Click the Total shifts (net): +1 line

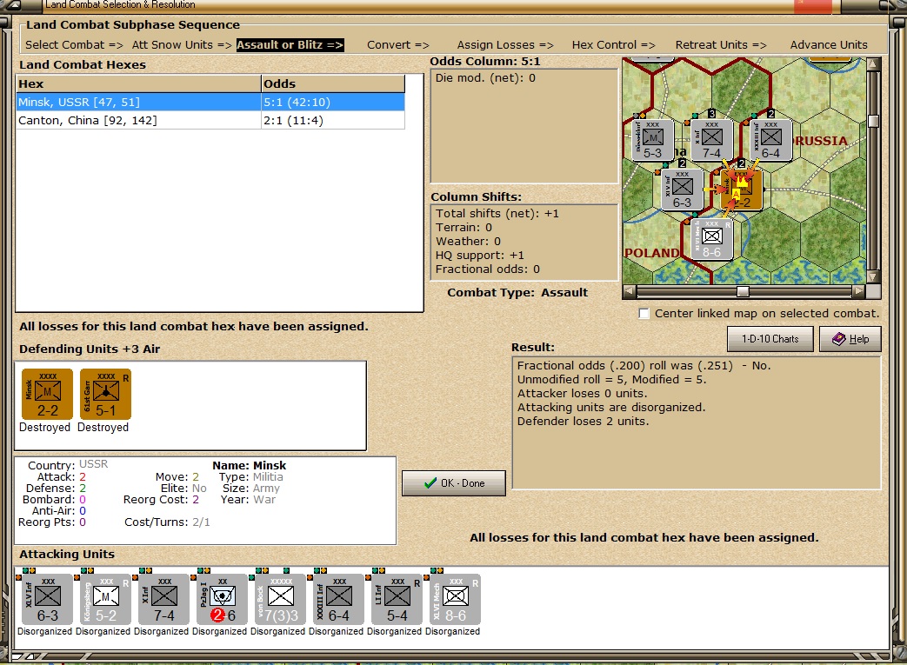point(497,213)
